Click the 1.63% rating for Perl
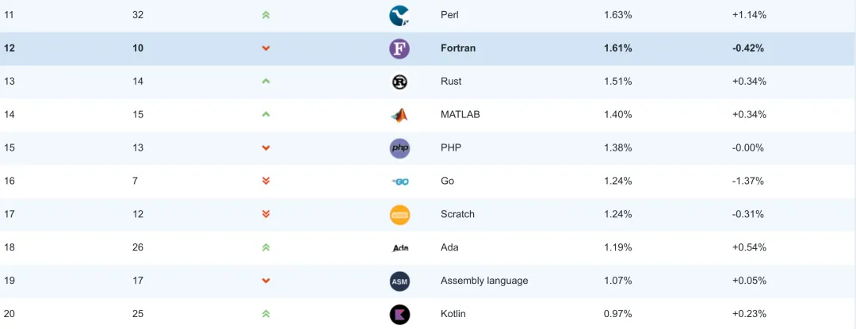Screen dimensions: 856x329 (x=617, y=15)
